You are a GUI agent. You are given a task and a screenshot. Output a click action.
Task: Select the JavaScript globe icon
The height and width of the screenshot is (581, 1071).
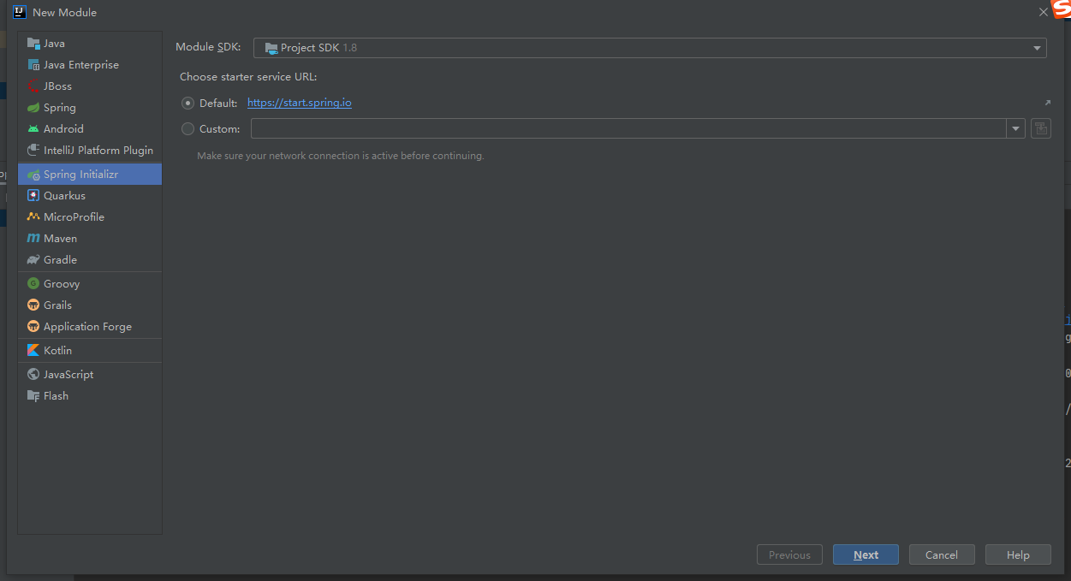(33, 375)
